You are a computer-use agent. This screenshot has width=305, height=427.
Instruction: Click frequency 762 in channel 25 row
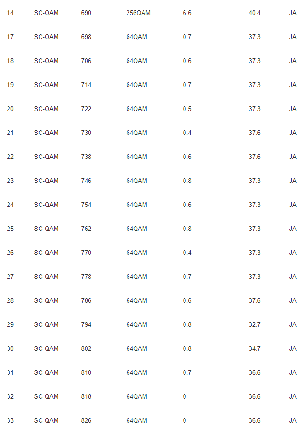[x=86, y=229]
